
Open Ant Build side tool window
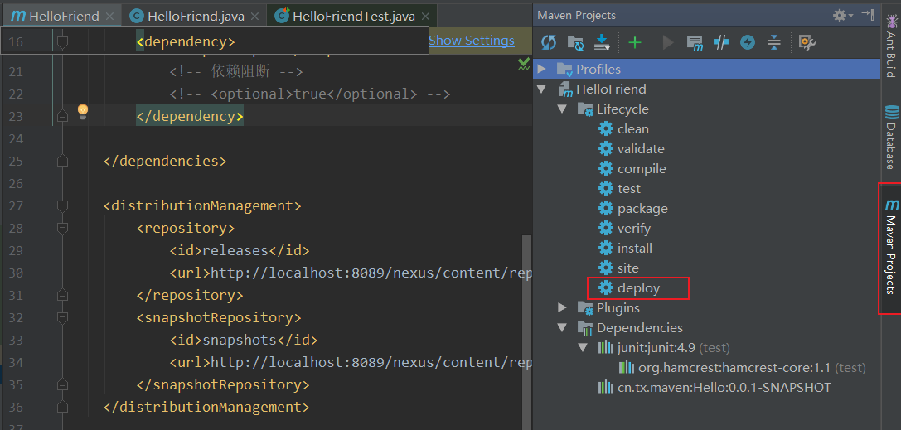[891, 46]
